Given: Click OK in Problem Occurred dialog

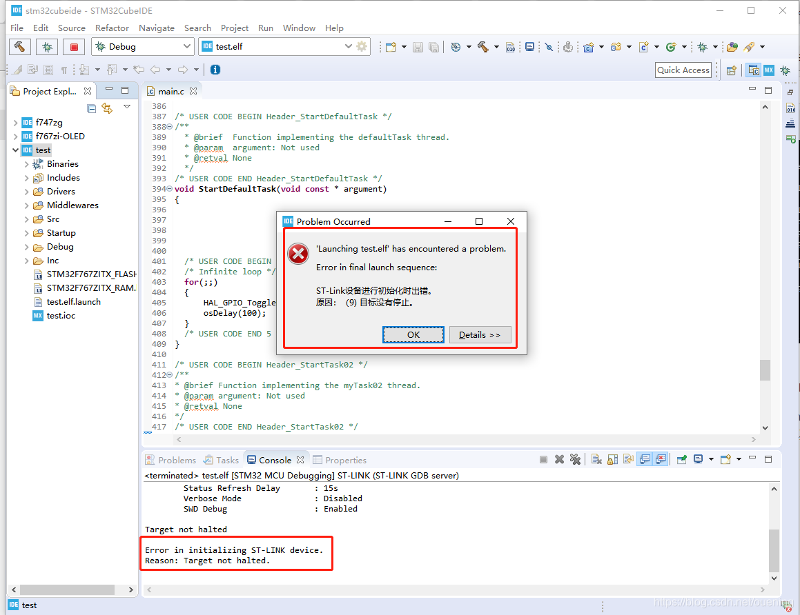Looking at the screenshot, I should (413, 335).
